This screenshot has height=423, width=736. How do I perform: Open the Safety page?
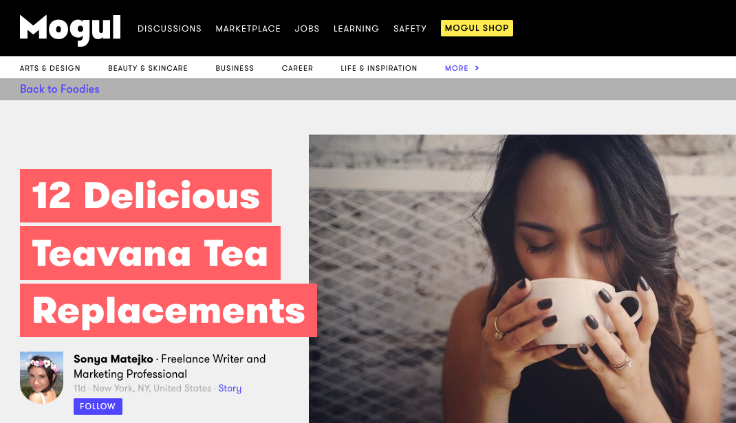pyautogui.click(x=410, y=29)
